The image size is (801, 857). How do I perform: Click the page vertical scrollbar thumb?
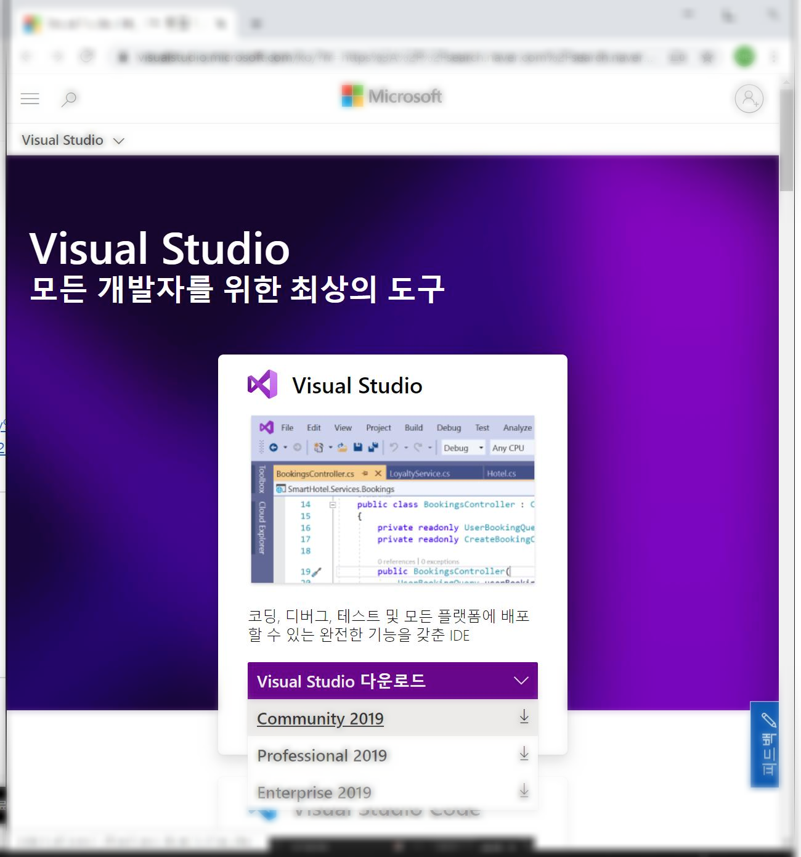tap(786, 141)
